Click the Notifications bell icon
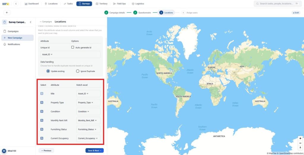The height and width of the screenshot is (155, 304). tap(5, 44)
